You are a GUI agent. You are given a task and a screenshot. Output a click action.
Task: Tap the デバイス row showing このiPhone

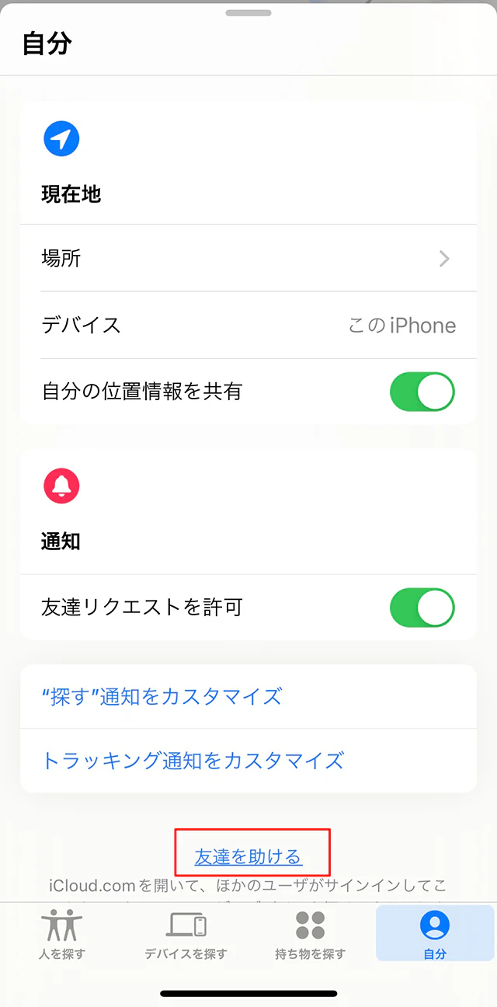click(248, 325)
